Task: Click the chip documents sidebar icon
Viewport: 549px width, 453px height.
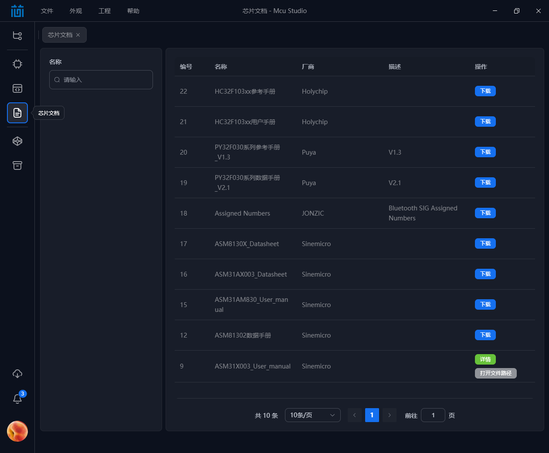Action: [17, 113]
